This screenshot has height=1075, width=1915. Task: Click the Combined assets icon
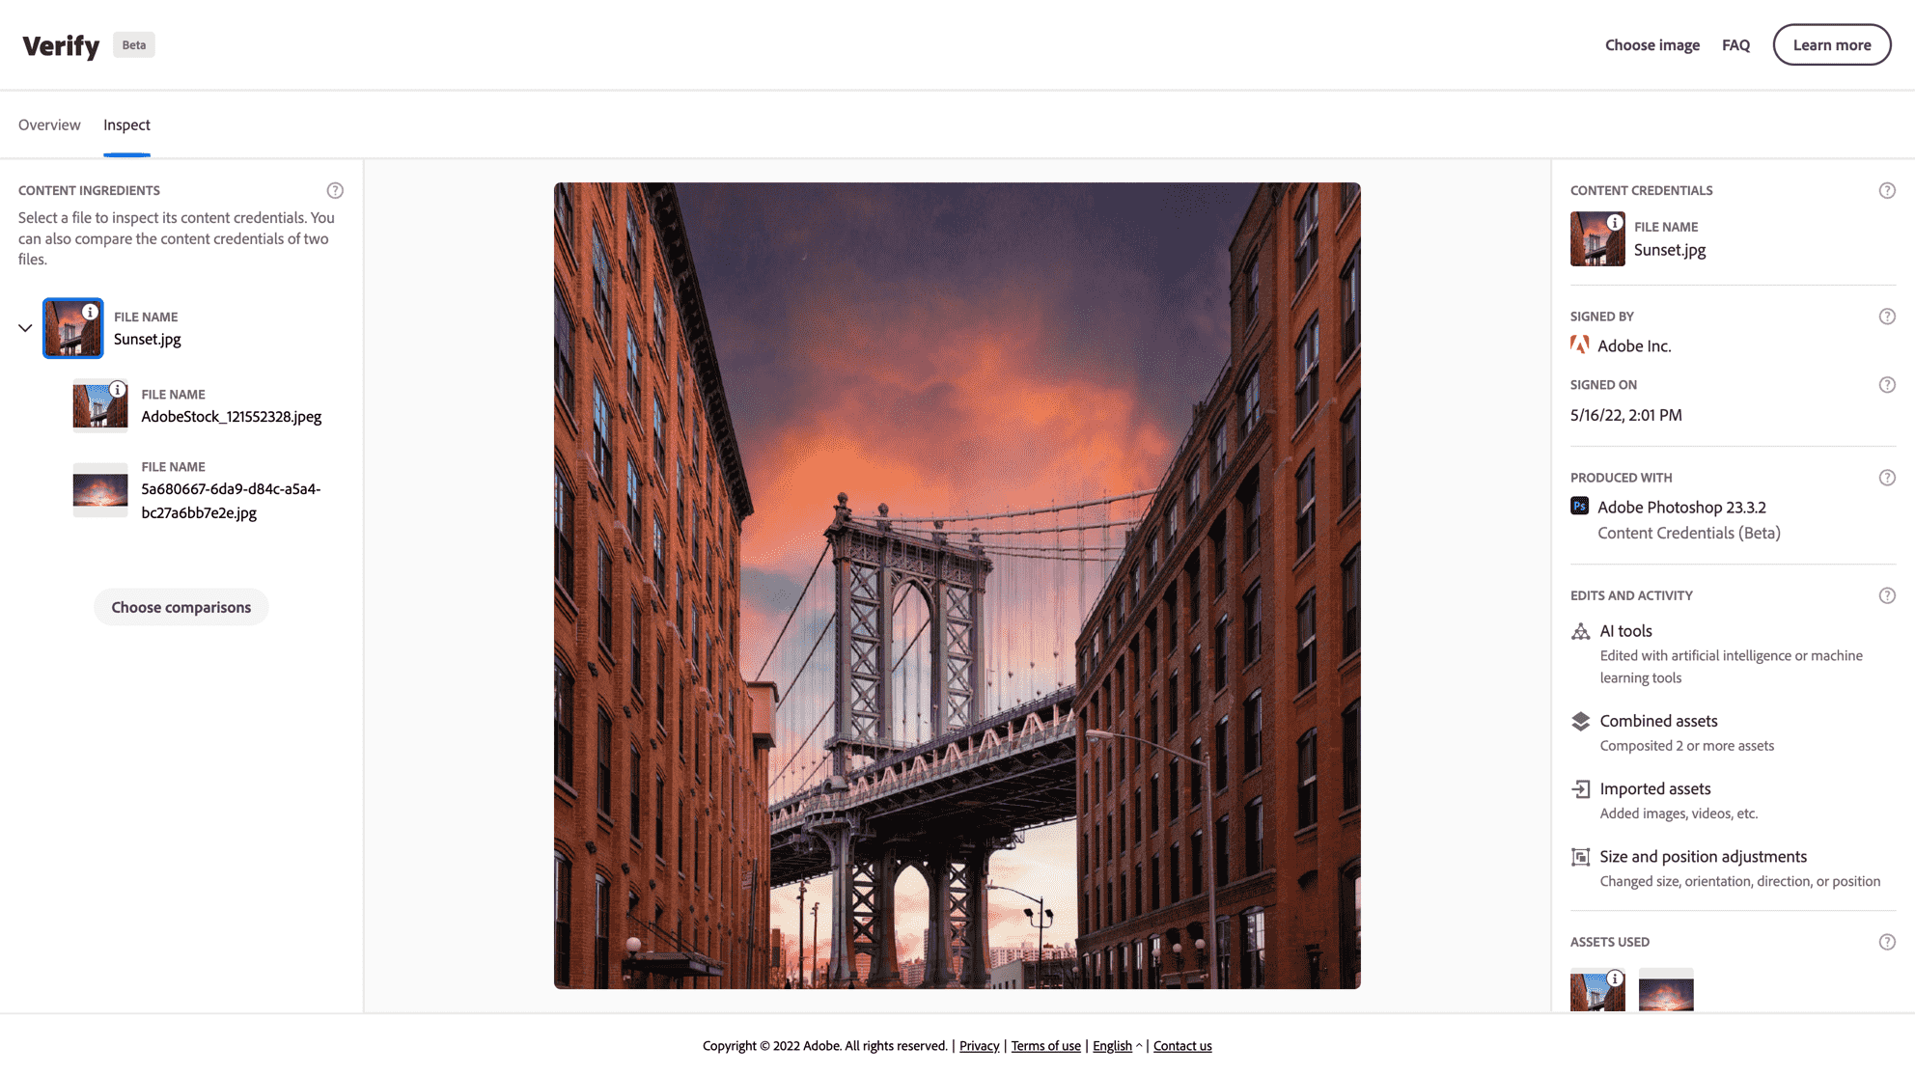point(1580,720)
